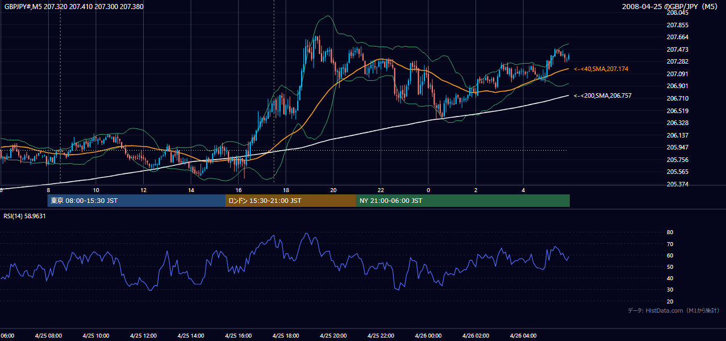Click the 4/25 12:00 time label
Image resolution: width=726 pixels, height=341 pixels.
click(143, 336)
